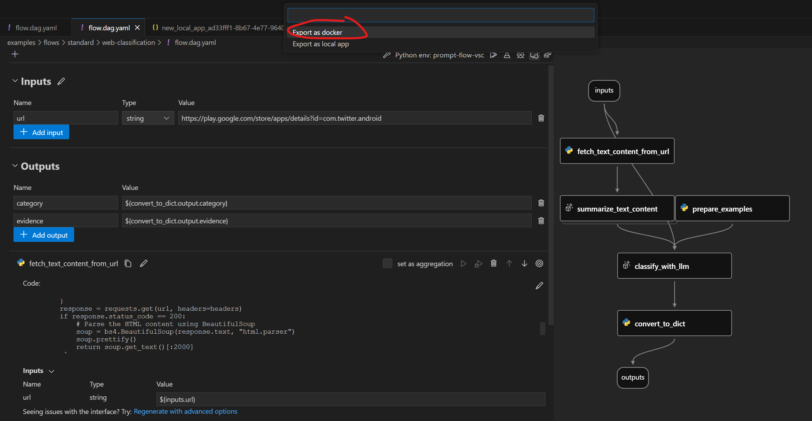Click the Run all icon in toolbar
This screenshot has width=812, height=421.
[x=493, y=55]
